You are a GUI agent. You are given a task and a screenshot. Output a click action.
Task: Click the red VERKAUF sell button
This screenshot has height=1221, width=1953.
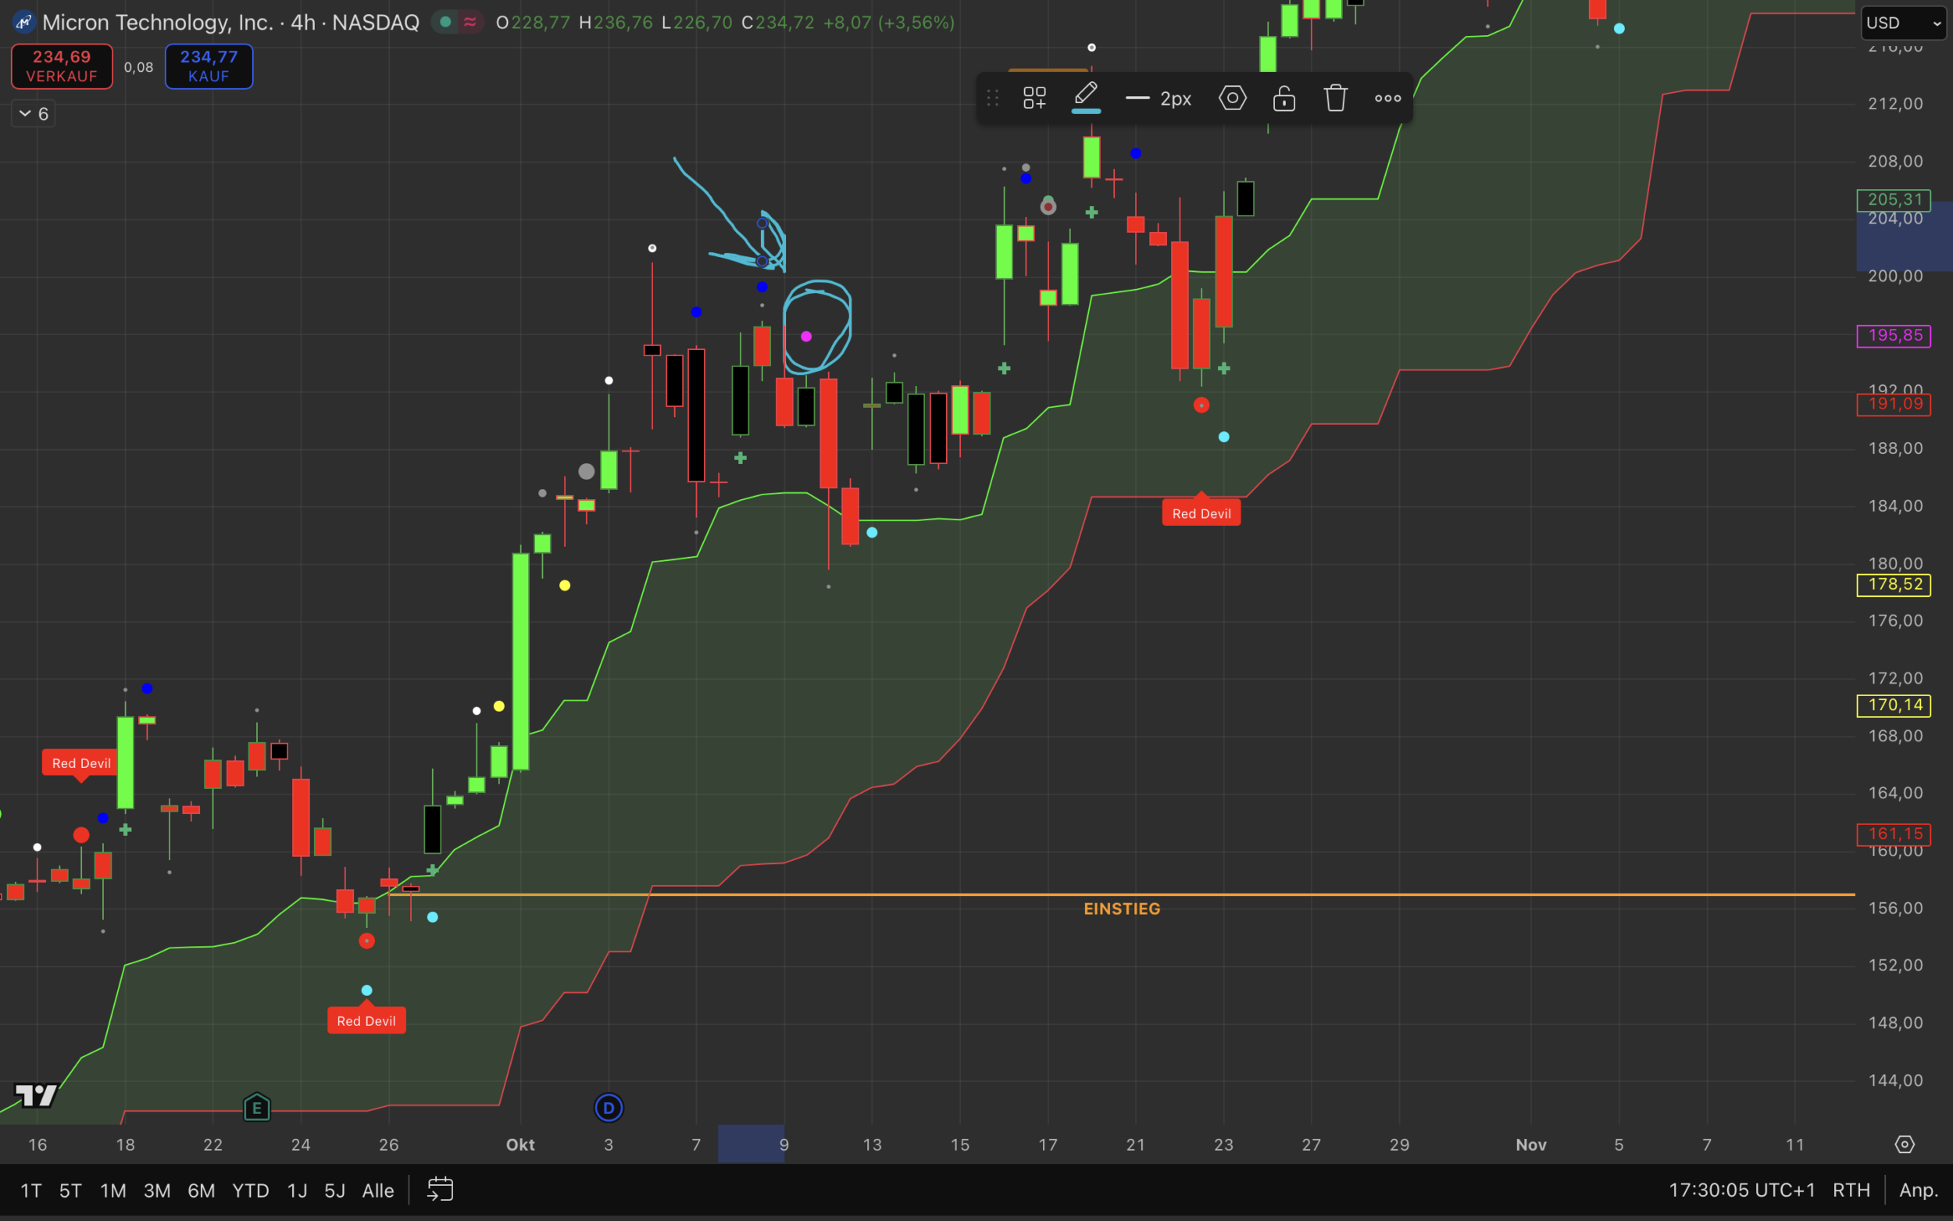(x=62, y=66)
